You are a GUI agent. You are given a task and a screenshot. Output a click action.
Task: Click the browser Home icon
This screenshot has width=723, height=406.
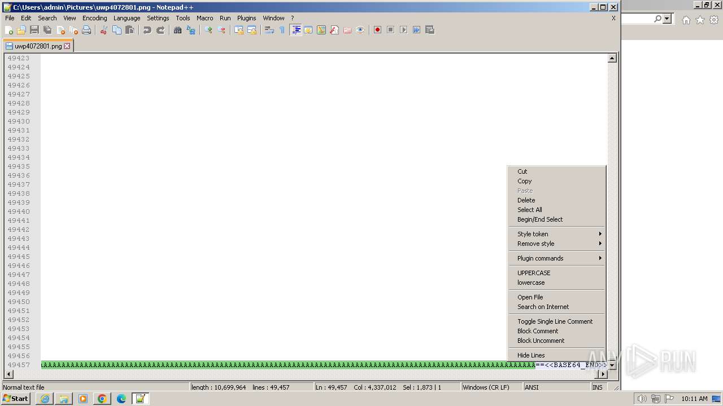click(686, 20)
